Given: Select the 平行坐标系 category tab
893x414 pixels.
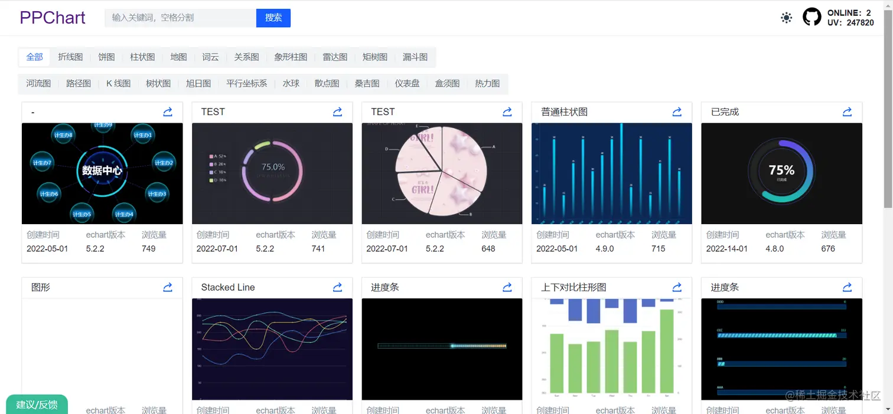Looking at the screenshot, I should click(x=246, y=84).
